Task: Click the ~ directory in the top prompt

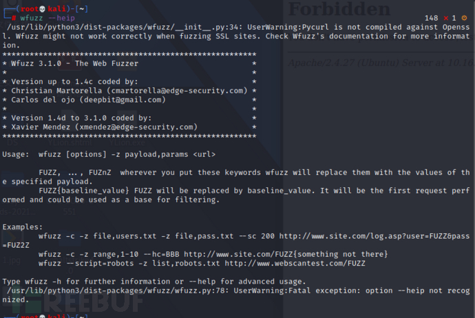Action: [x=81, y=9]
